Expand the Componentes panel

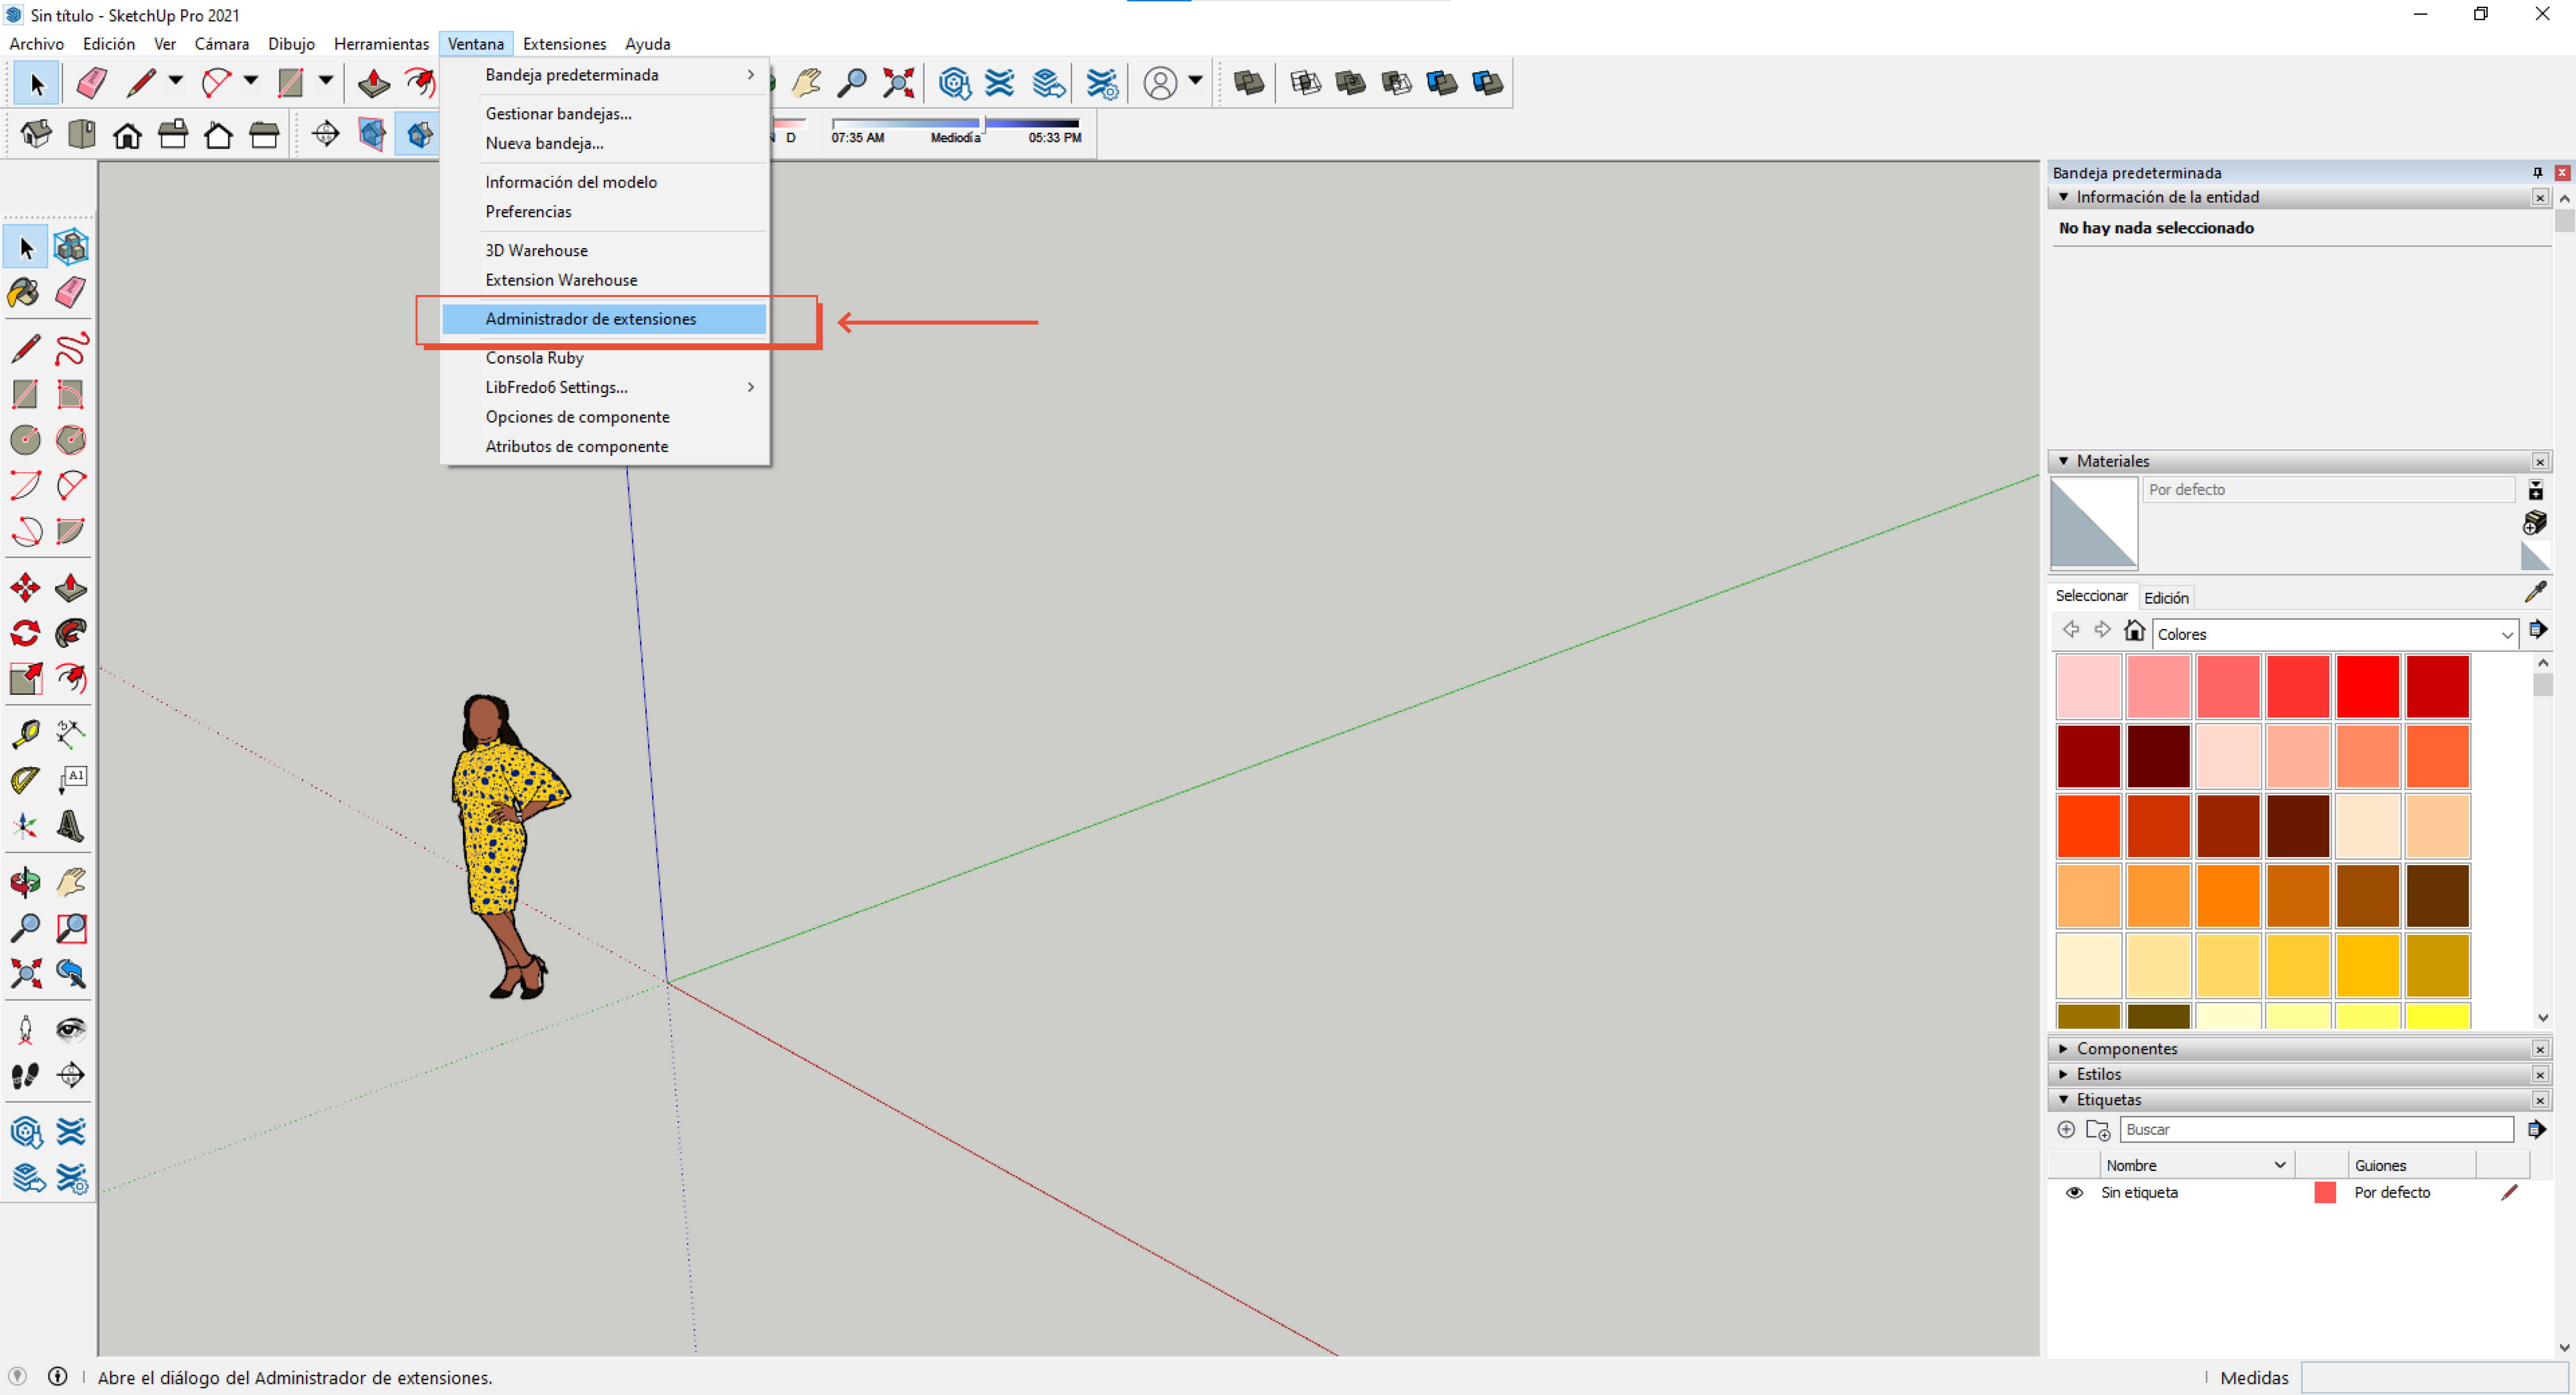coord(2063,1048)
